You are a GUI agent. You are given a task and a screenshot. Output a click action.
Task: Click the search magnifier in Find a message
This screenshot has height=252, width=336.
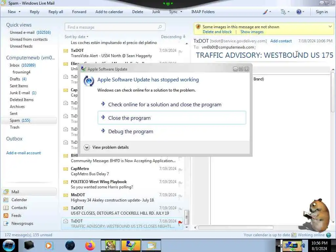(x=160, y=27)
